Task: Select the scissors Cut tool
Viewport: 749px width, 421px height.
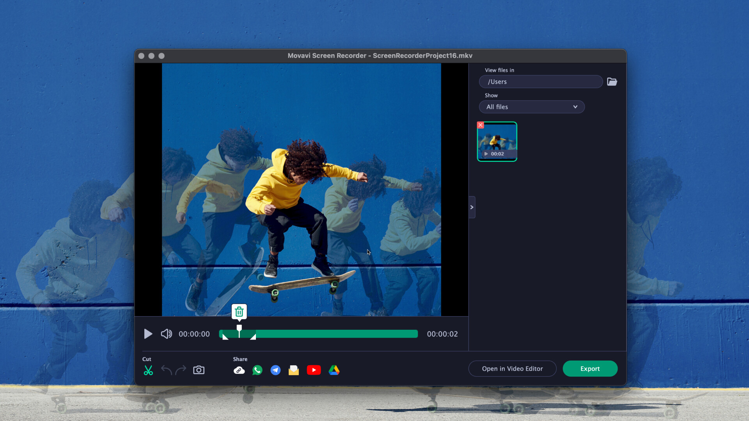Action: (x=148, y=370)
